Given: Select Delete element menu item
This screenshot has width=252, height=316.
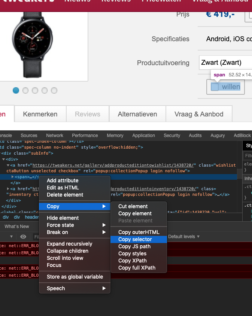Looking at the screenshot, I should [x=75, y=195].
